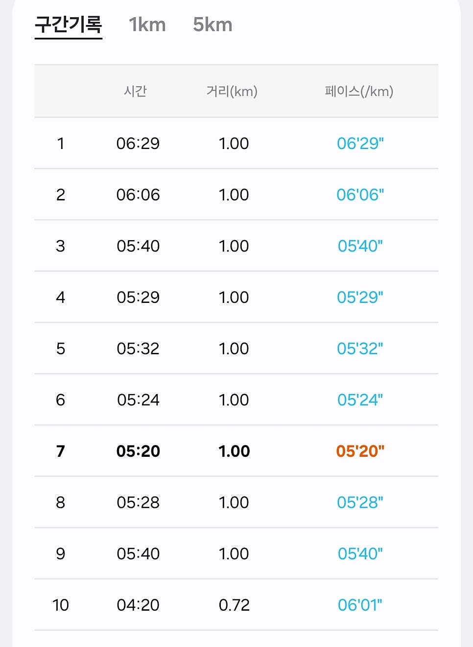This screenshot has width=473, height=647.
Task: Select the 5km tab
Action: 213,25
